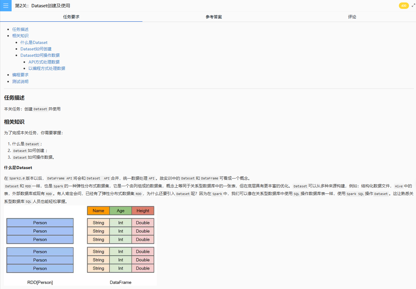Click the 第2关 Dataset创建及使用 title

click(x=42, y=5)
